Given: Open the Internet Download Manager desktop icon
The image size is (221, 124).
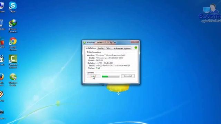Looking at the screenshot, I should pyautogui.click(x=13, y=26).
